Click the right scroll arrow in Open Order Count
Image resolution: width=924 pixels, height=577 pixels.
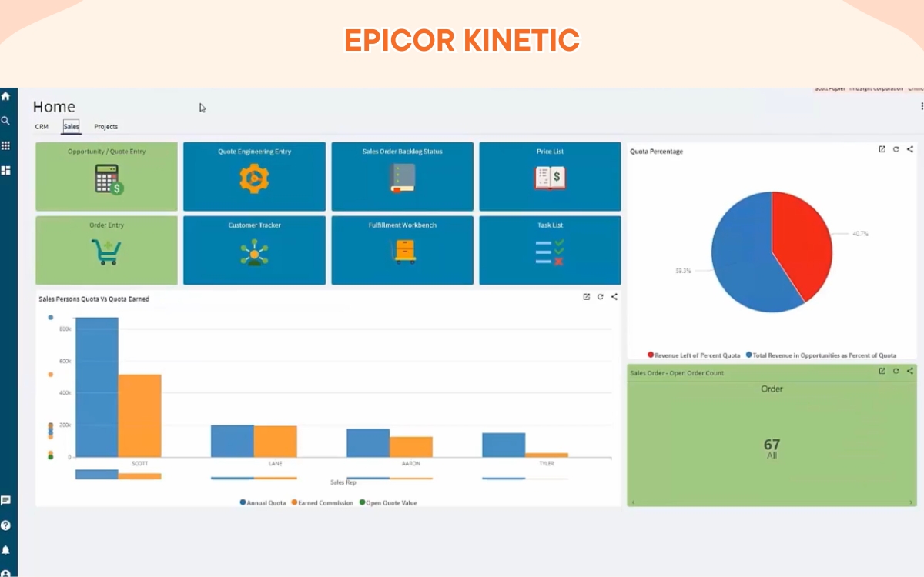click(x=912, y=502)
